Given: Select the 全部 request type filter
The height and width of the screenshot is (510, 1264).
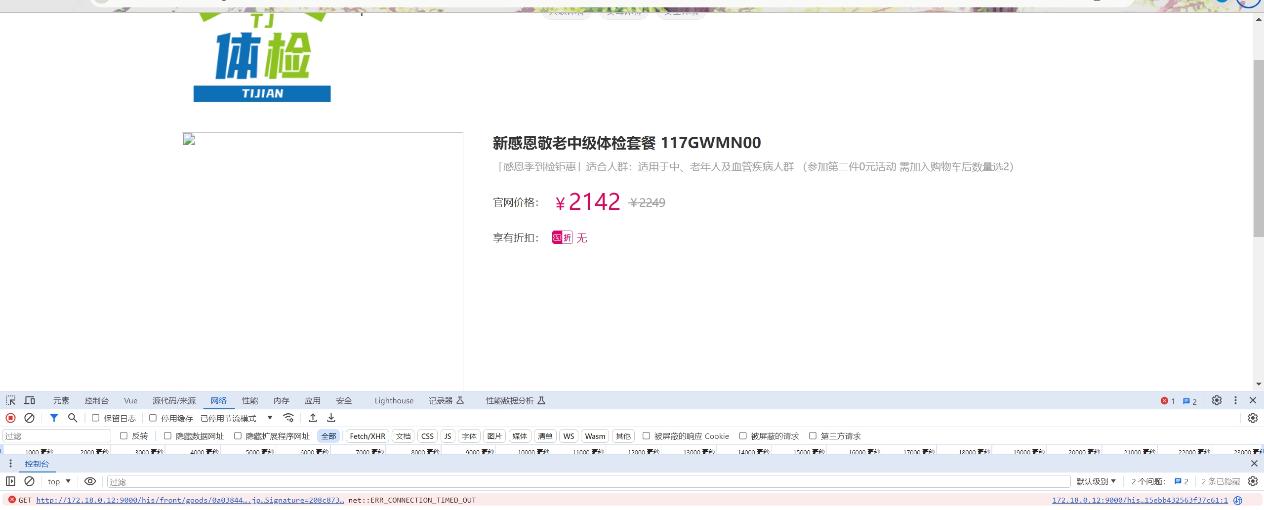Looking at the screenshot, I should [328, 436].
